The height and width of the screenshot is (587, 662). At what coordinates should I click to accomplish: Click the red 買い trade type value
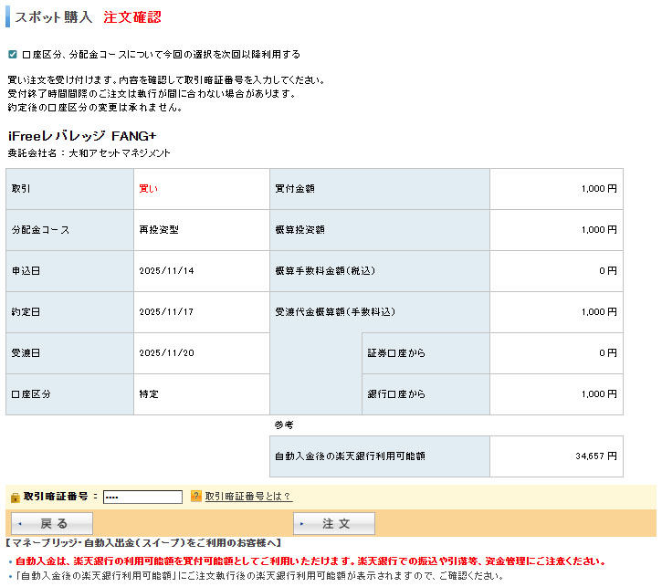point(148,189)
